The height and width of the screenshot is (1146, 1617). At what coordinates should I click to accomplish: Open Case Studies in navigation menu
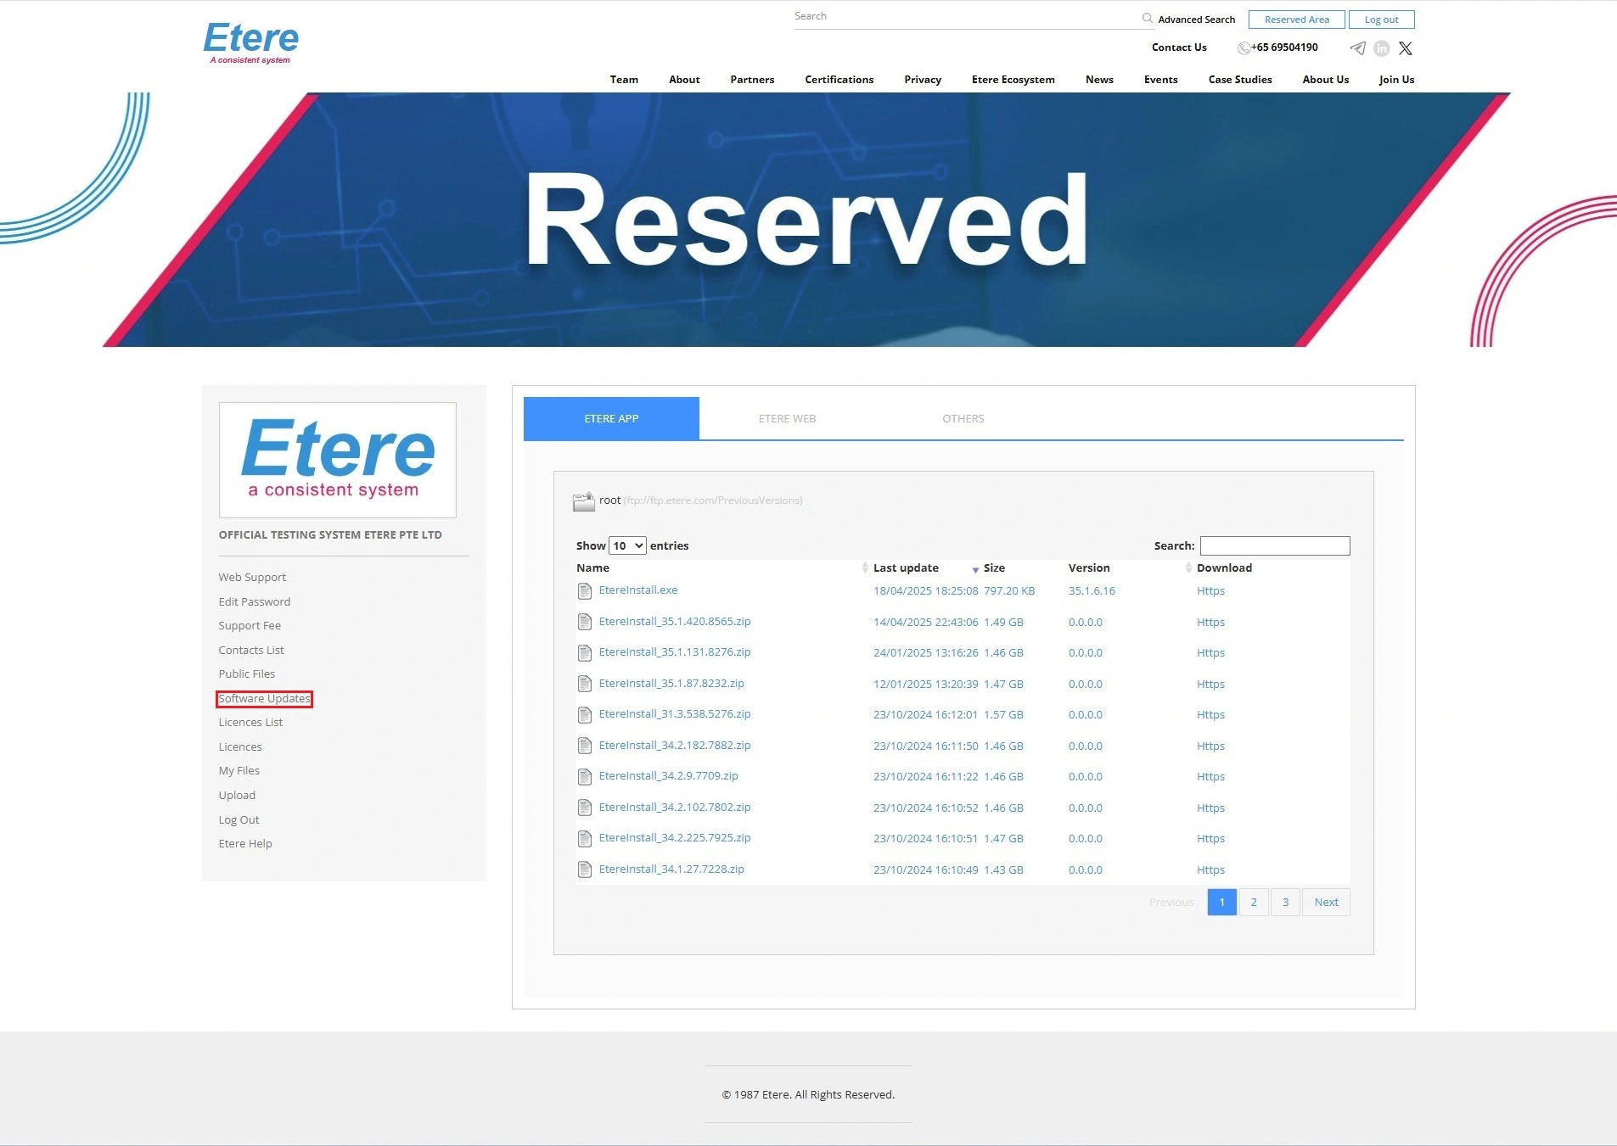click(x=1239, y=80)
